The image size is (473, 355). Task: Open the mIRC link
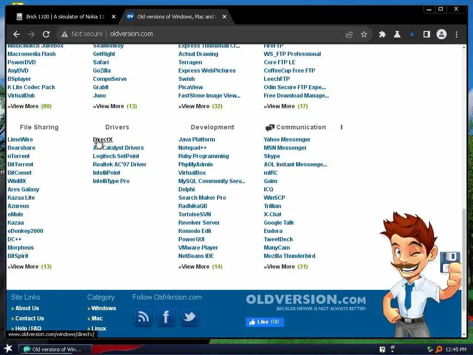(x=271, y=173)
